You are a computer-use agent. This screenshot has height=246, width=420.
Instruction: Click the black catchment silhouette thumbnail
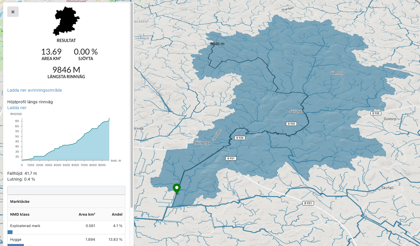pos(66,21)
